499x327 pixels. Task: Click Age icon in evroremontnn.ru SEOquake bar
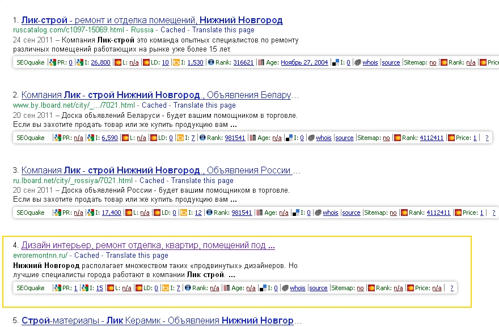pos(227,288)
